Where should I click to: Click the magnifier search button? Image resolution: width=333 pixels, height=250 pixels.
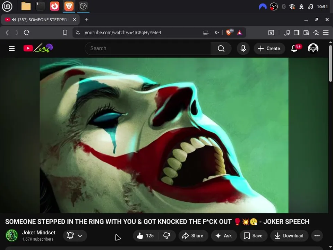click(221, 49)
